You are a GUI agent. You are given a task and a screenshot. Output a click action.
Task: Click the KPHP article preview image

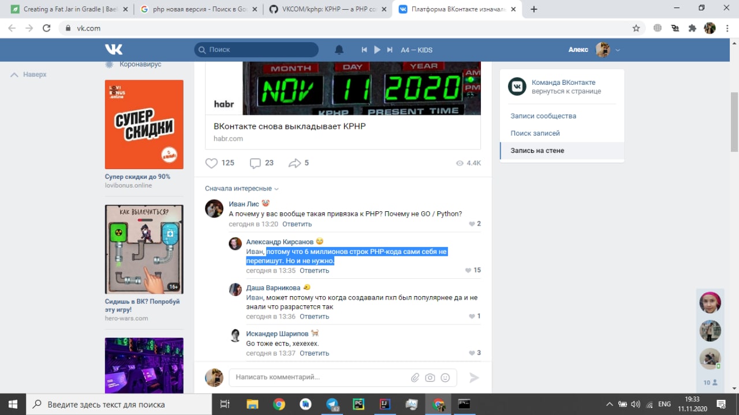click(x=343, y=88)
